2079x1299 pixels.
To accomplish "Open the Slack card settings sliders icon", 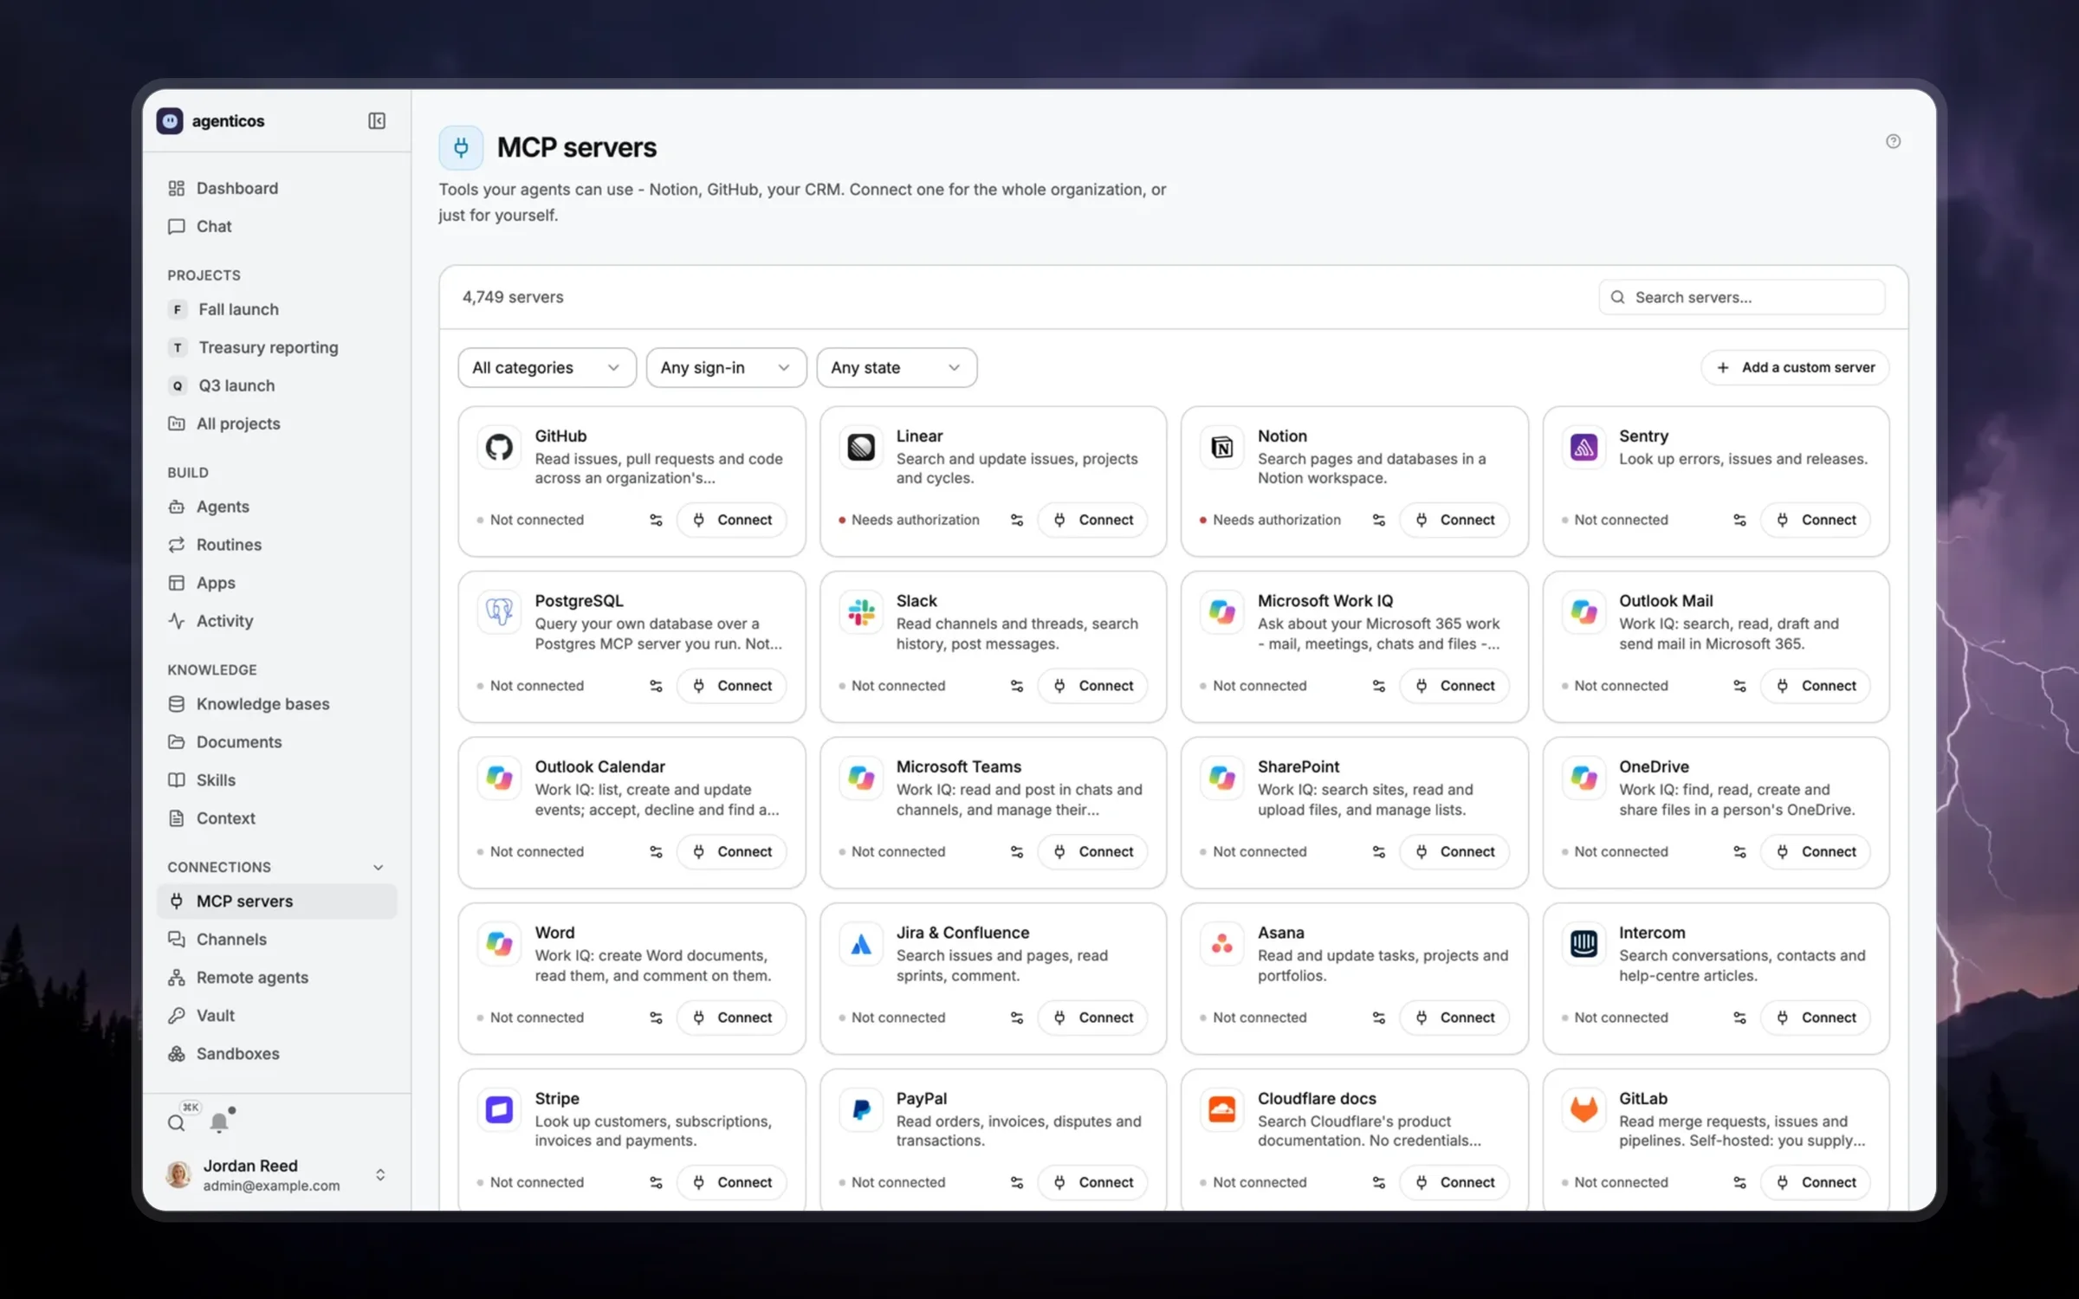I will point(1017,686).
